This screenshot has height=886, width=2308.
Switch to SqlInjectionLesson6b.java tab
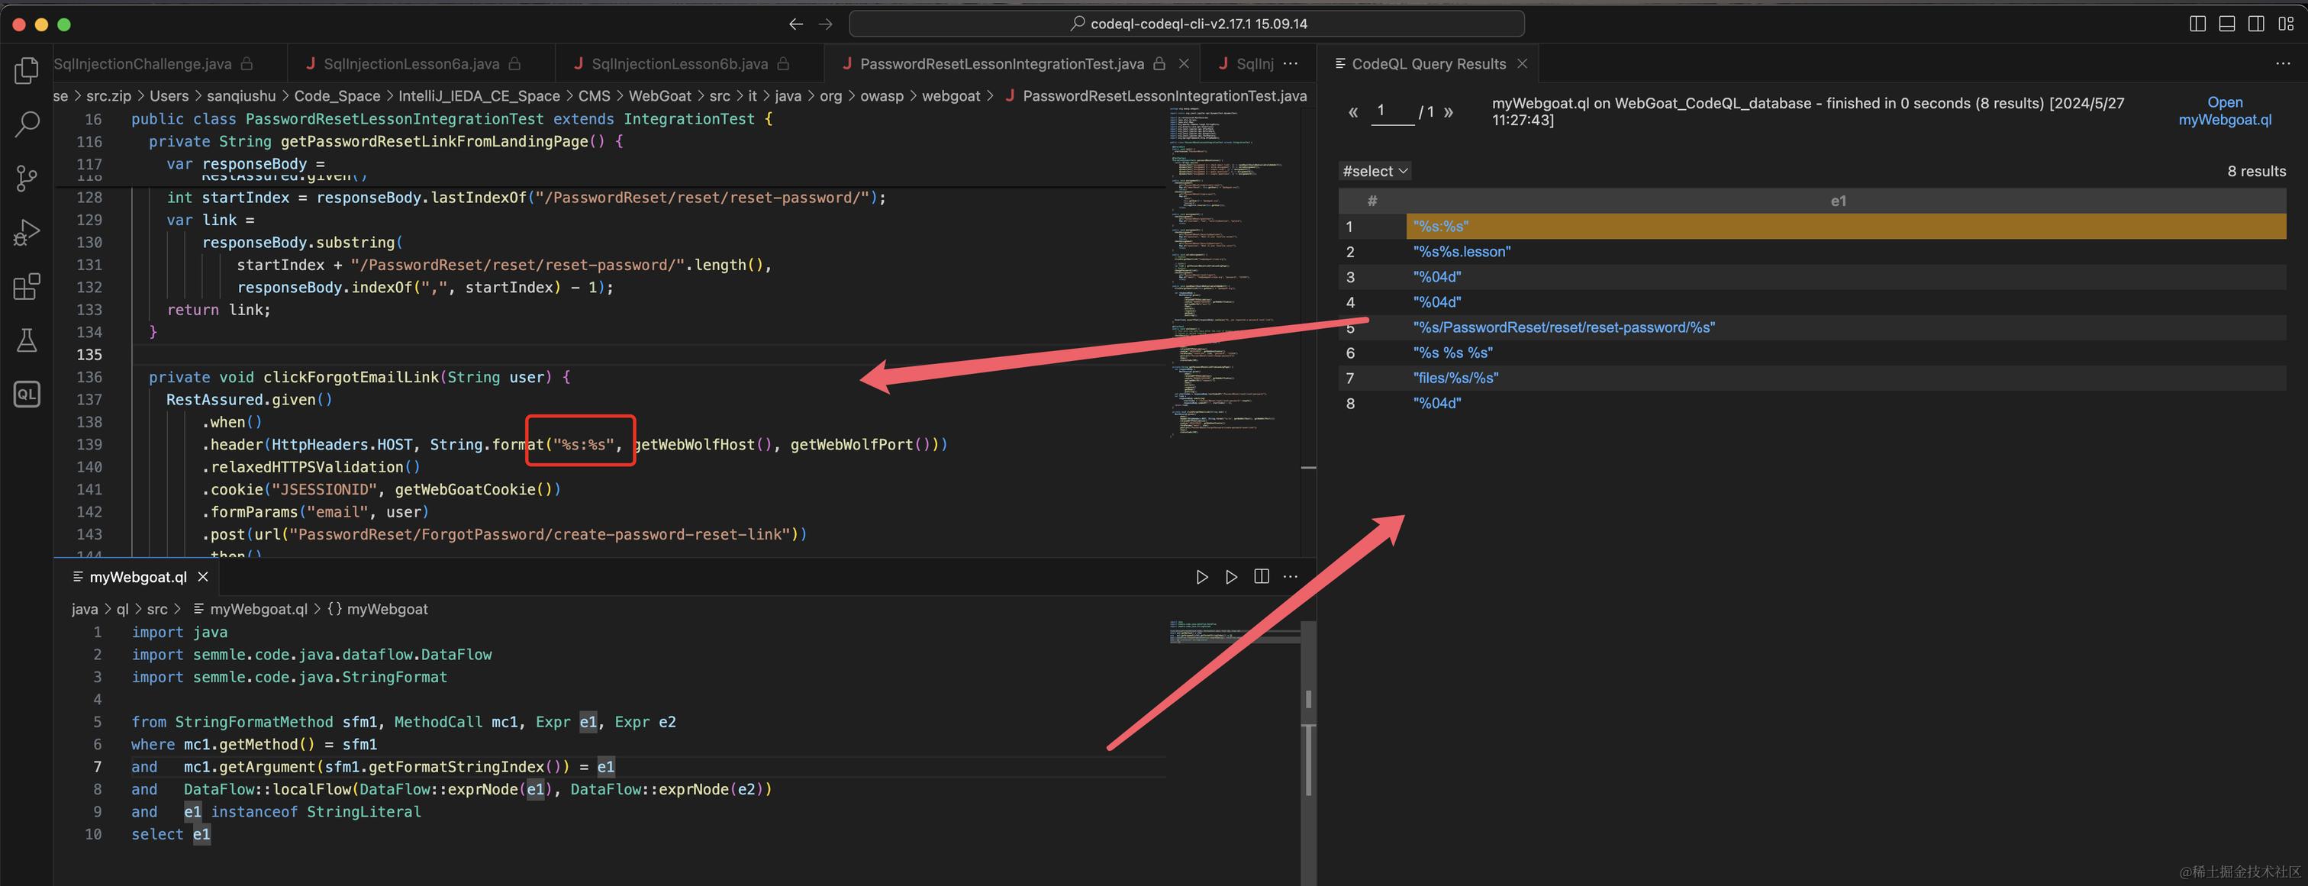tap(679, 63)
